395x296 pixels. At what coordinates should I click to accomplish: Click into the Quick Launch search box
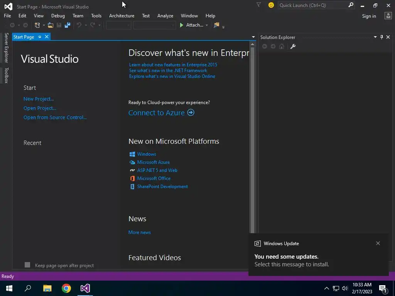click(312, 5)
